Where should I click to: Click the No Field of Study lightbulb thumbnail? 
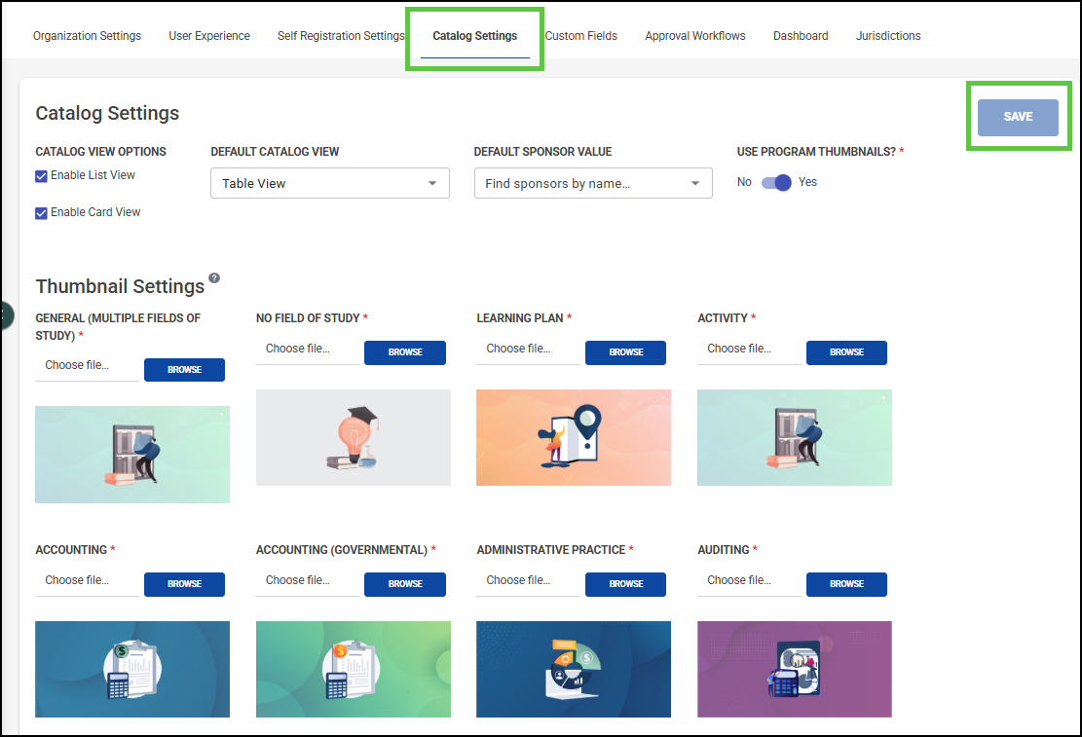click(354, 437)
